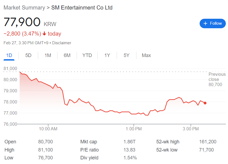Click the Mkt cap label
This screenshot has height=164, width=228.
click(x=89, y=142)
